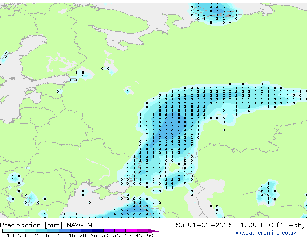Click the legend value '20'
The height and width of the screenshot is (237, 307).
tap(83, 235)
